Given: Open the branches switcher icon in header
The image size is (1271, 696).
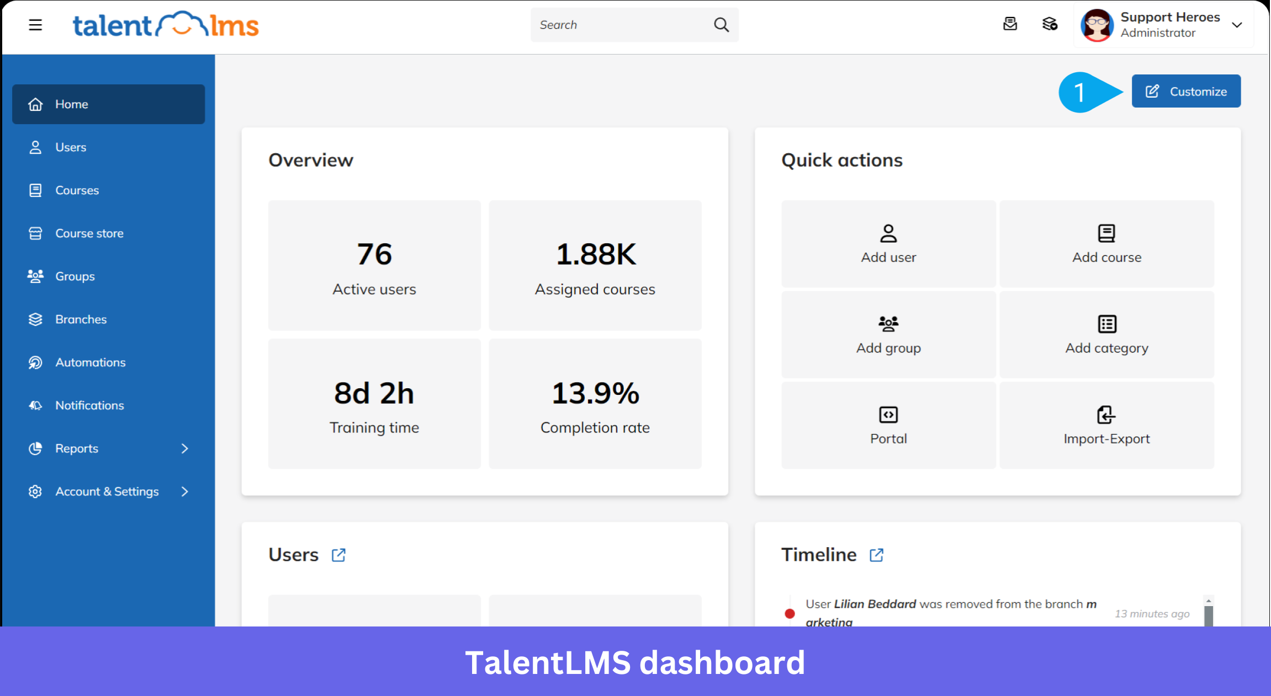Looking at the screenshot, I should pos(1050,24).
